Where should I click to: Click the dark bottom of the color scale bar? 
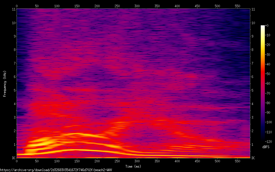(x=263, y=140)
